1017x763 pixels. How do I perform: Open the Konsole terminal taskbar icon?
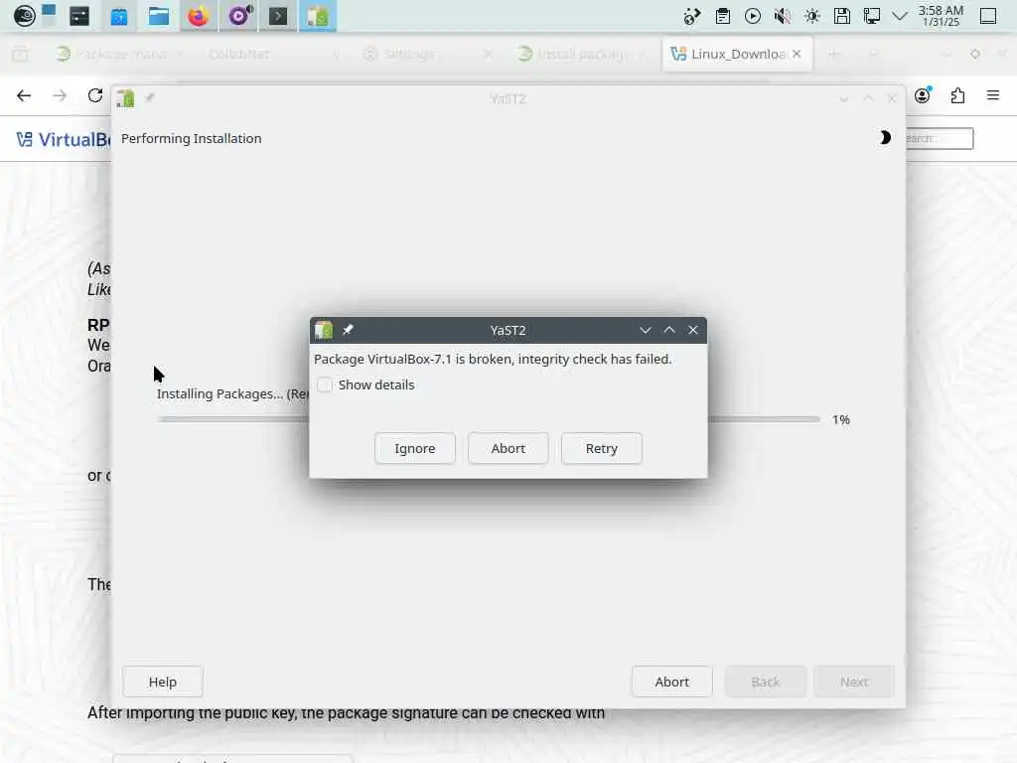pyautogui.click(x=278, y=16)
